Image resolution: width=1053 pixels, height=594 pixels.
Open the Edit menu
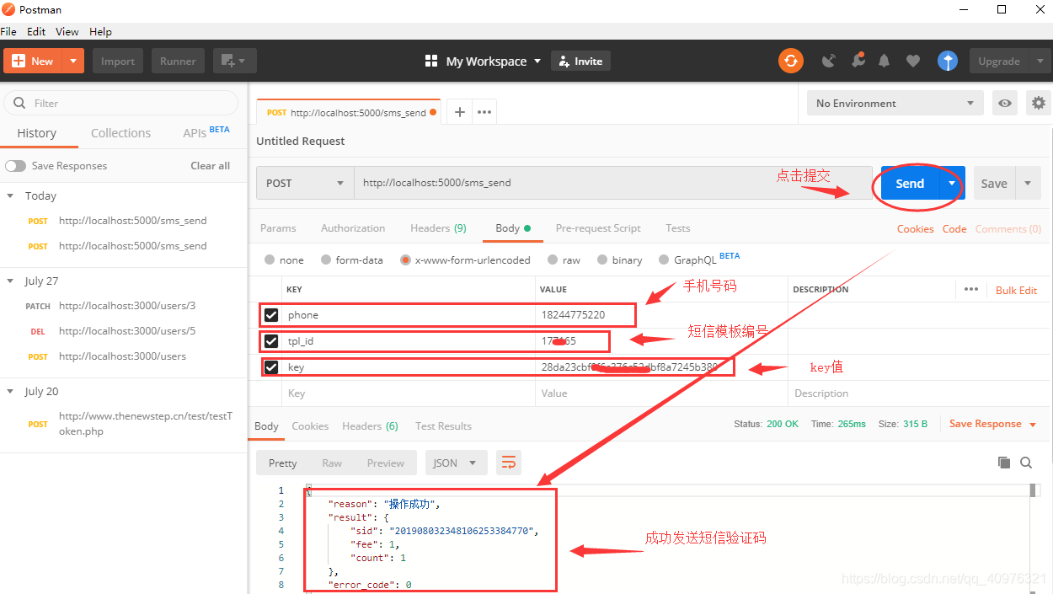click(x=36, y=31)
